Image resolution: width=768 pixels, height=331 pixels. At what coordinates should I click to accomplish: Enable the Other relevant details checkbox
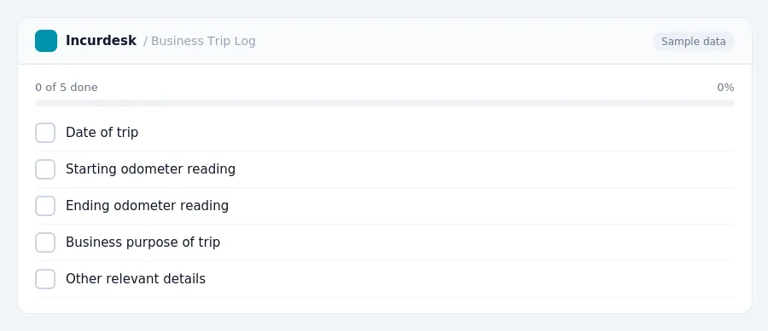click(x=45, y=279)
